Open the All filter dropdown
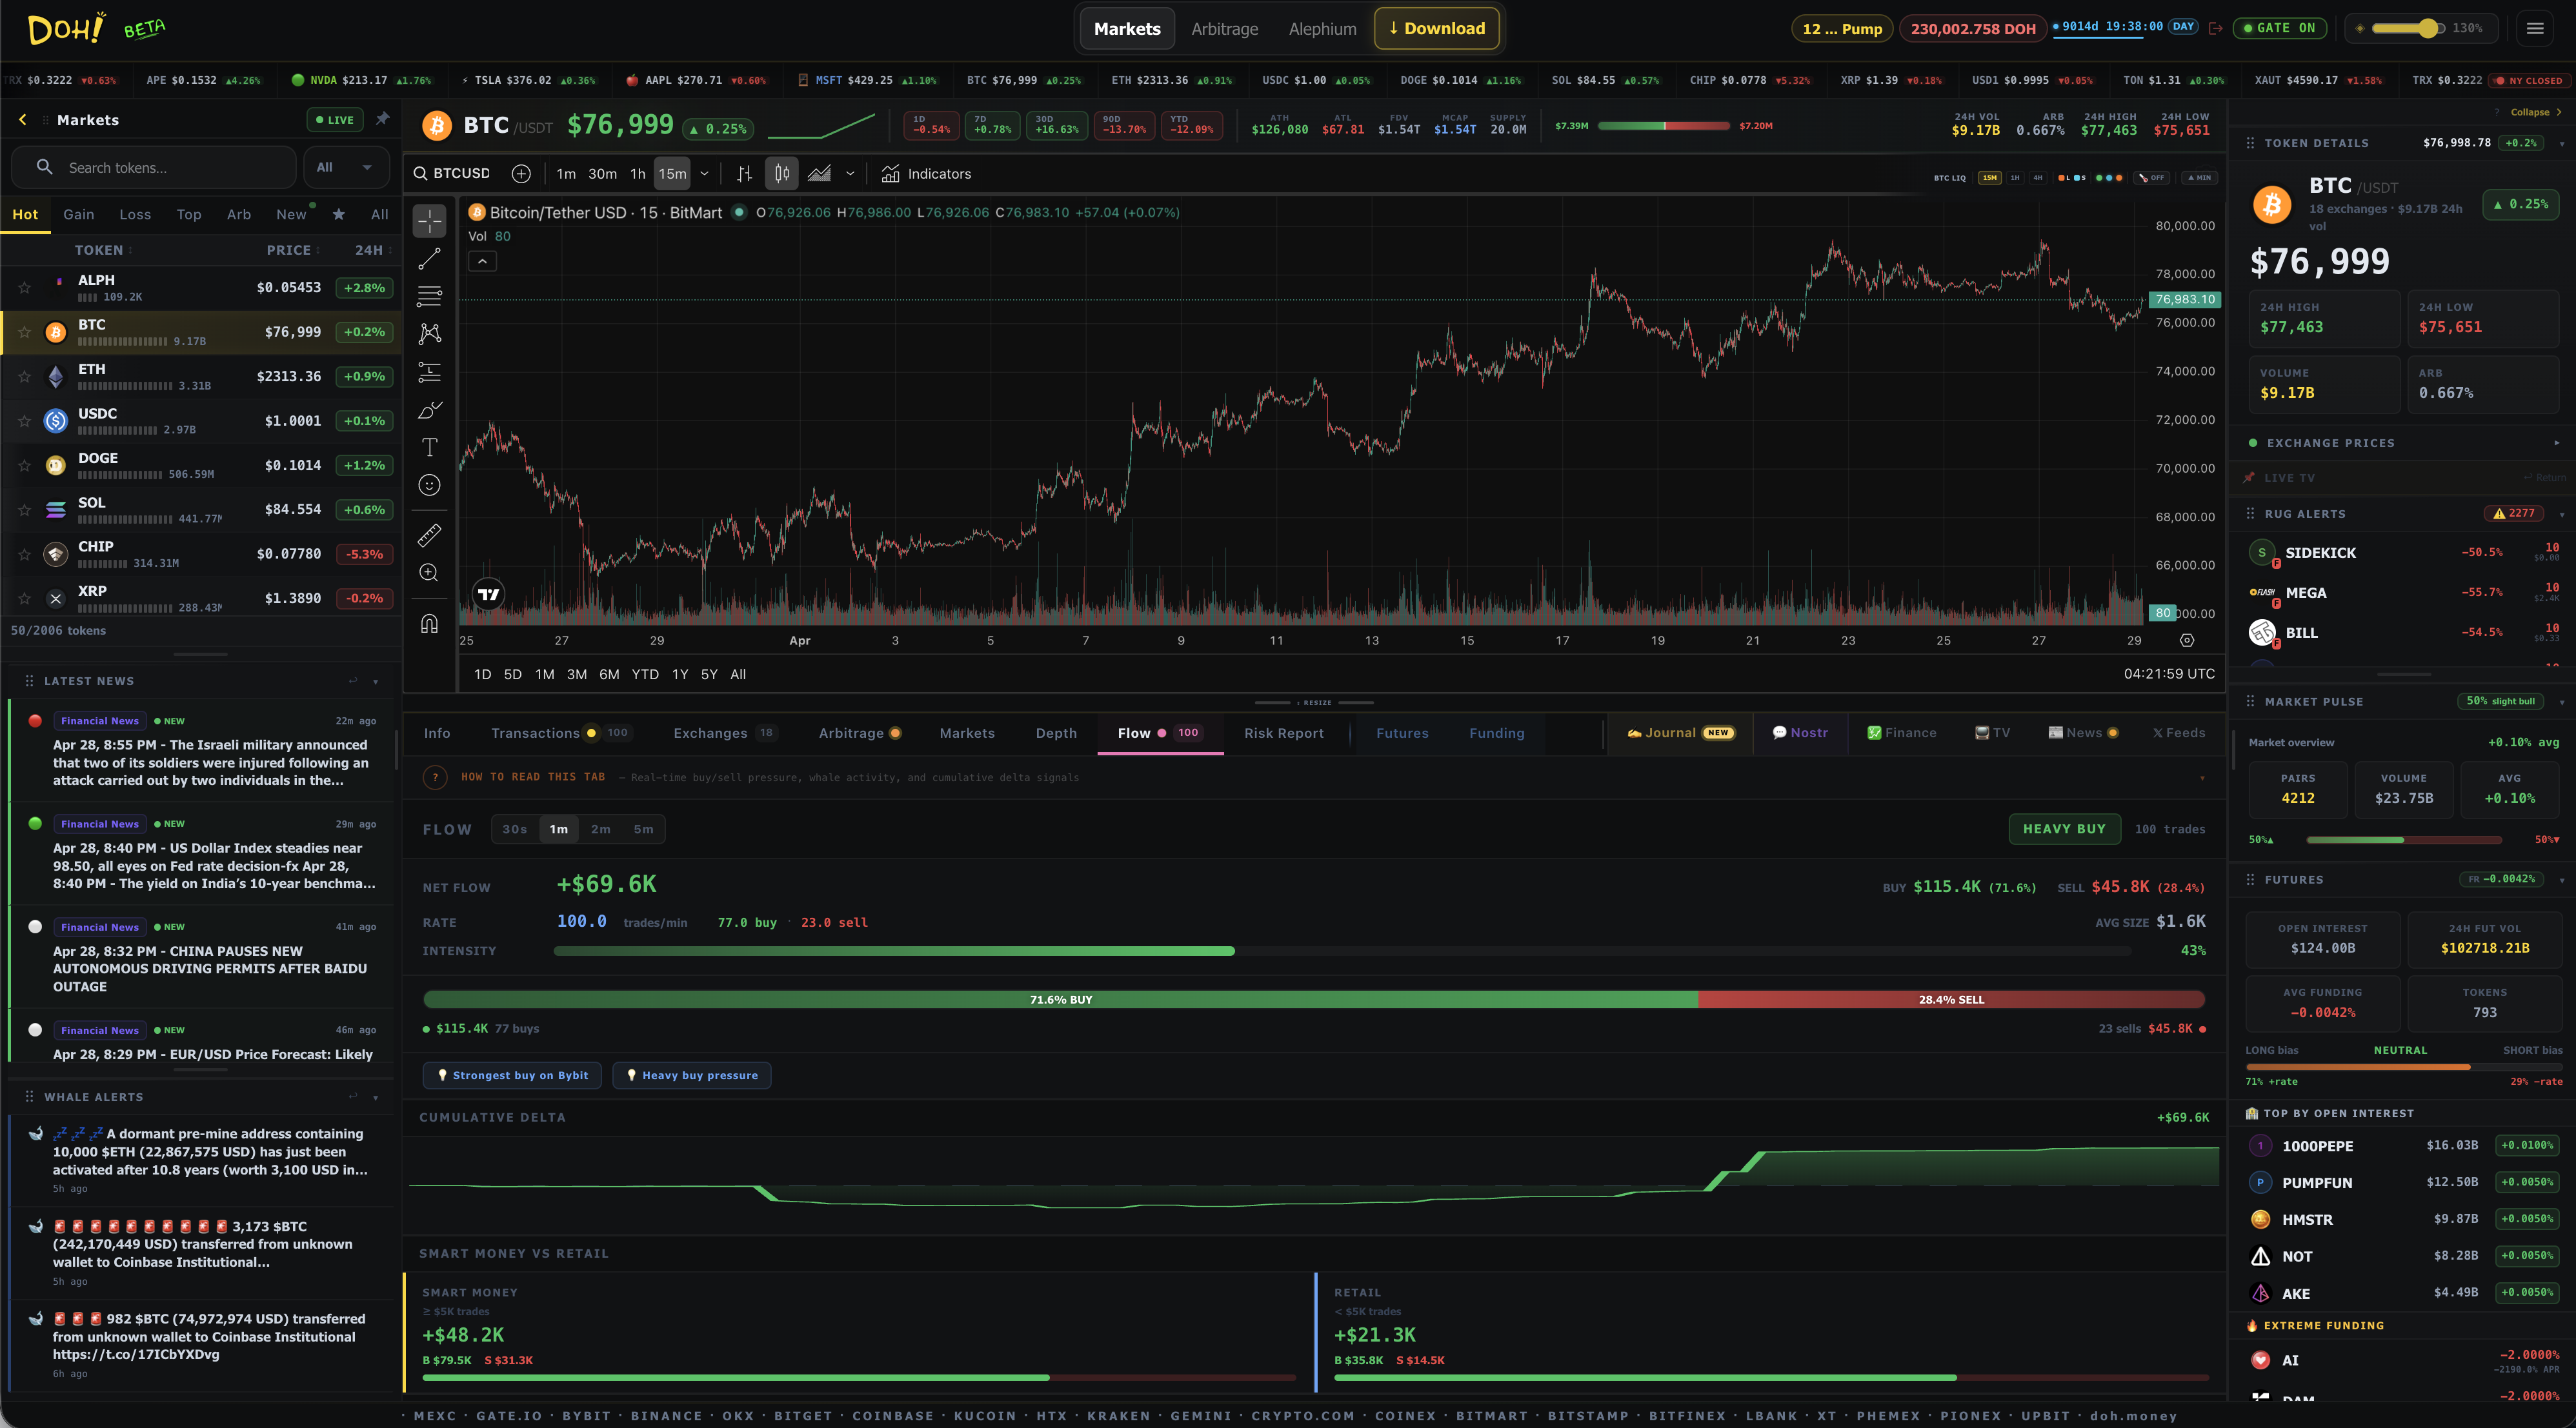The height and width of the screenshot is (1428, 2576). click(344, 168)
